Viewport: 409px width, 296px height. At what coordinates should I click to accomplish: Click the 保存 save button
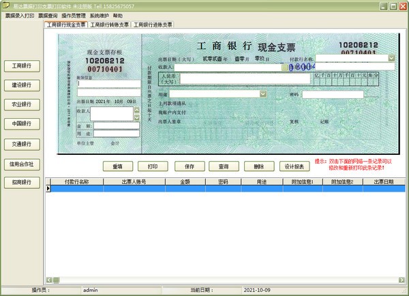[190, 166]
